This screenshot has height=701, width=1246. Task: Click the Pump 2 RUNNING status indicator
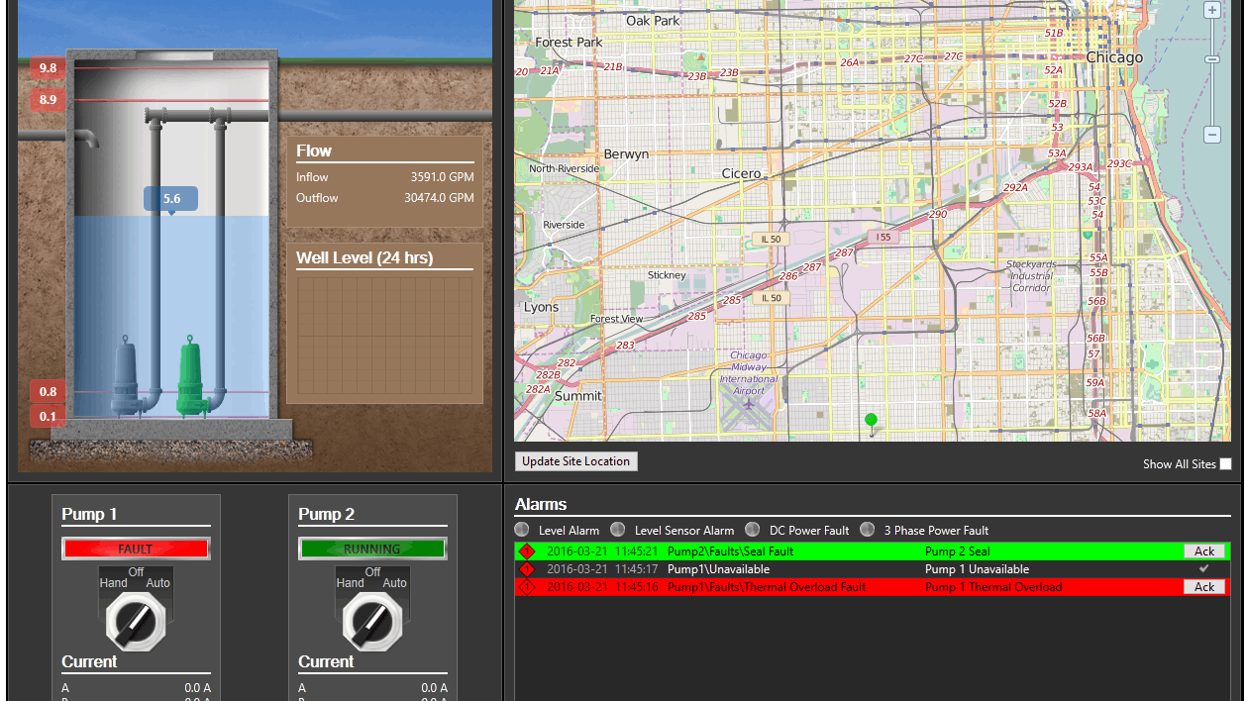[x=372, y=548]
